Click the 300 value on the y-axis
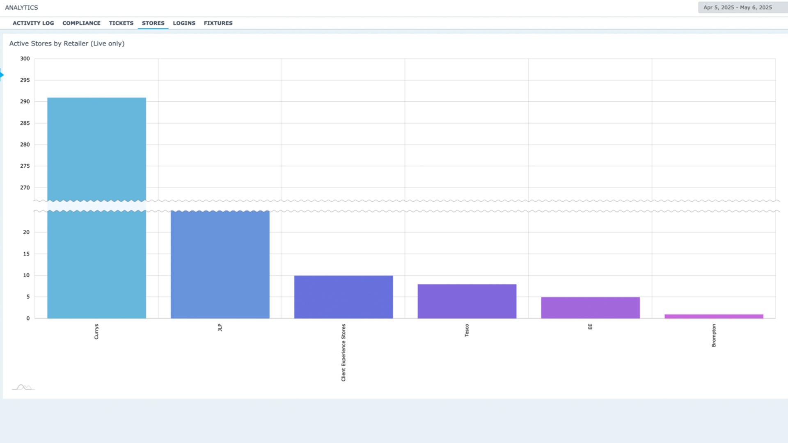 click(x=25, y=59)
